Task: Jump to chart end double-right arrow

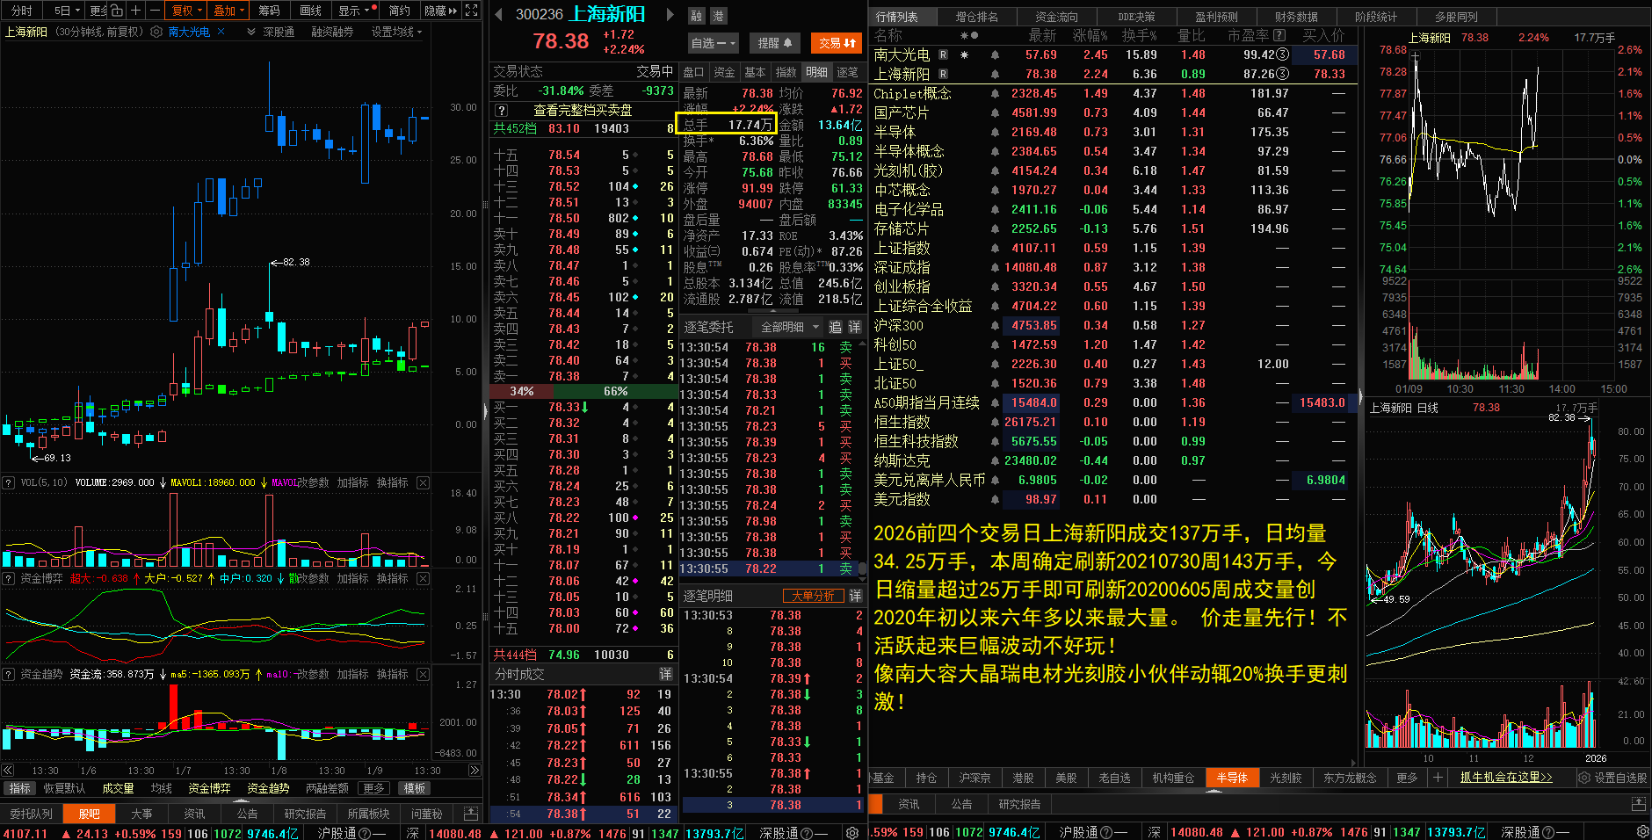Action: (x=475, y=771)
